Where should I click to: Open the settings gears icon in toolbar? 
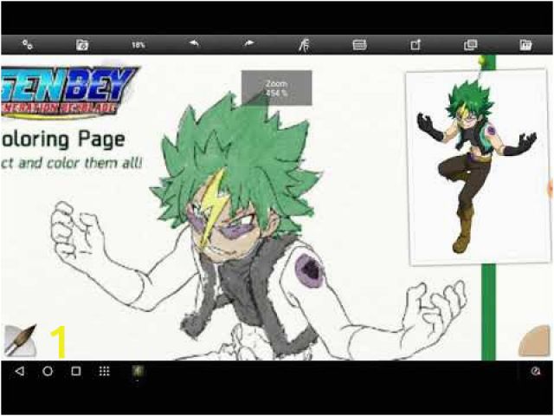click(28, 44)
